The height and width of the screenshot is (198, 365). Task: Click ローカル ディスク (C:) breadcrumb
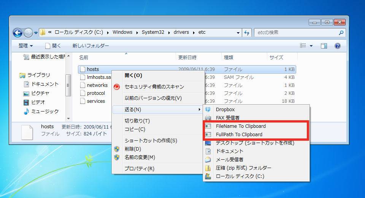(79, 32)
